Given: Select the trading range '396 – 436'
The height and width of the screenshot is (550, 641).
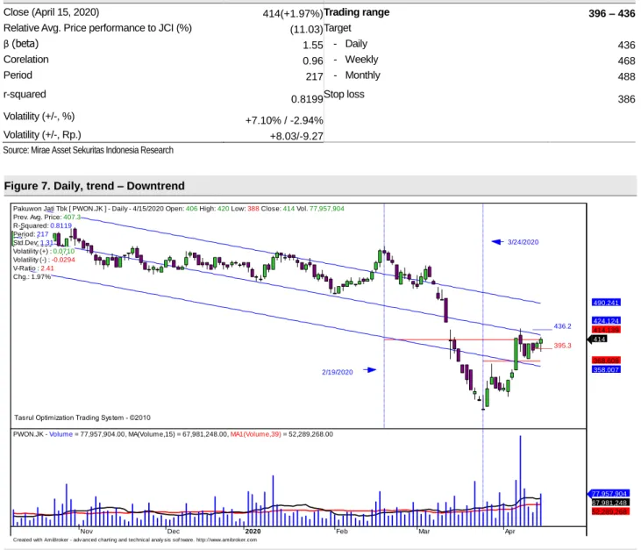Looking at the screenshot, I should pos(612,13).
